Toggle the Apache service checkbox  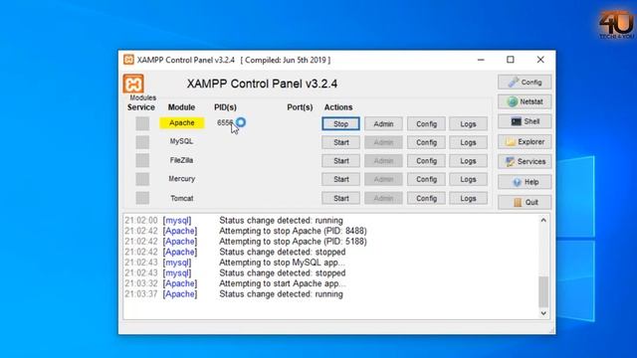coord(142,123)
